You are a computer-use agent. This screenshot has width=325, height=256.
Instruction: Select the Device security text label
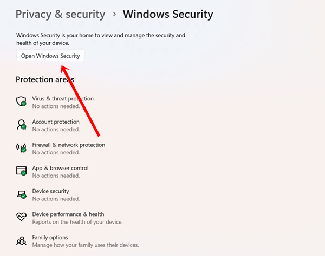tap(51, 191)
